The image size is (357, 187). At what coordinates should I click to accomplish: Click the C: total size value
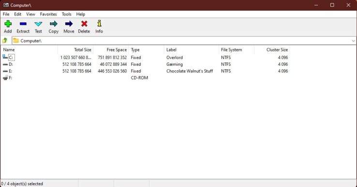click(75, 58)
